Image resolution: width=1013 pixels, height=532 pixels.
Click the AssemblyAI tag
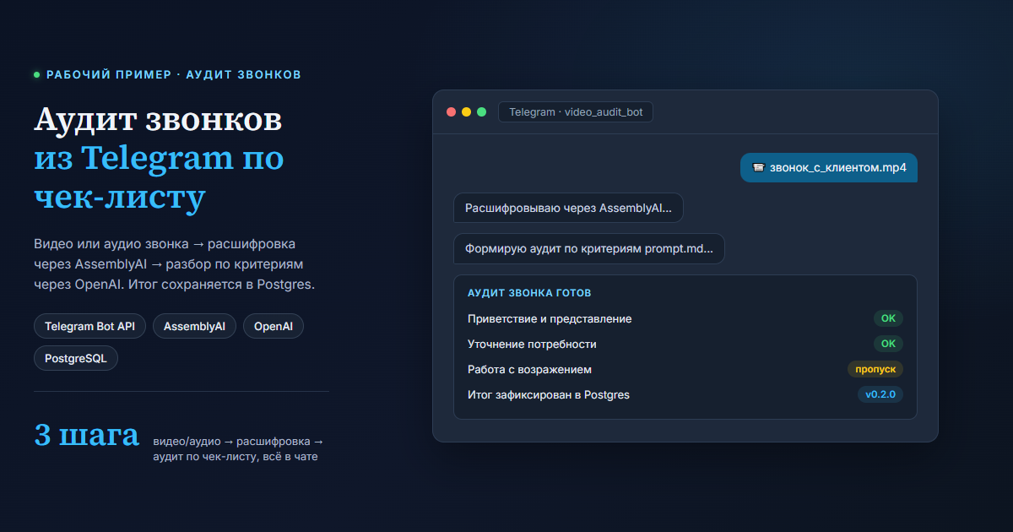coord(195,326)
